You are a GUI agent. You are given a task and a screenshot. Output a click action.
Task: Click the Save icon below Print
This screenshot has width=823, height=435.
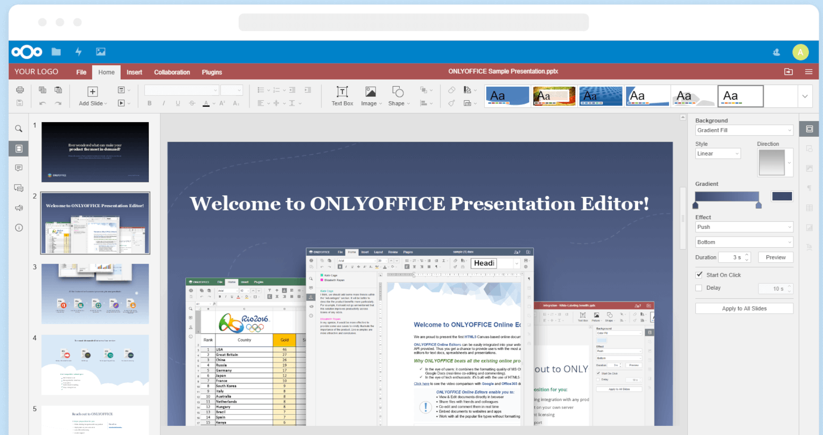pyautogui.click(x=20, y=103)
